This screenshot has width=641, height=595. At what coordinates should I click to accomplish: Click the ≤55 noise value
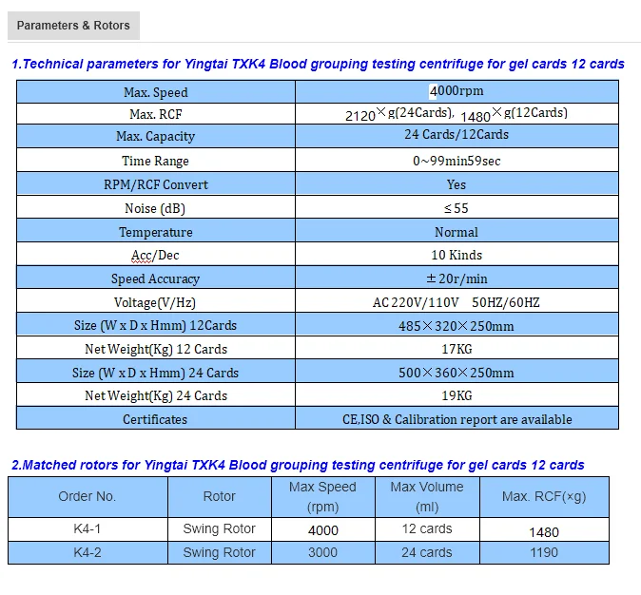(x=456, y=208)
